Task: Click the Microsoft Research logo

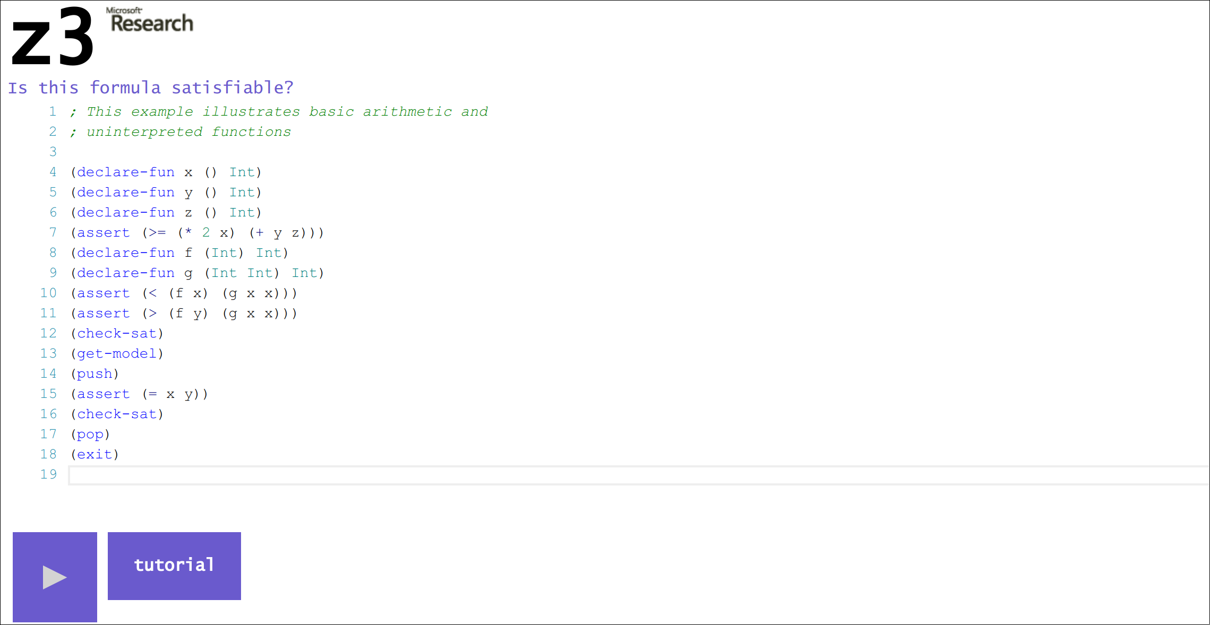Action: (151, 21)
